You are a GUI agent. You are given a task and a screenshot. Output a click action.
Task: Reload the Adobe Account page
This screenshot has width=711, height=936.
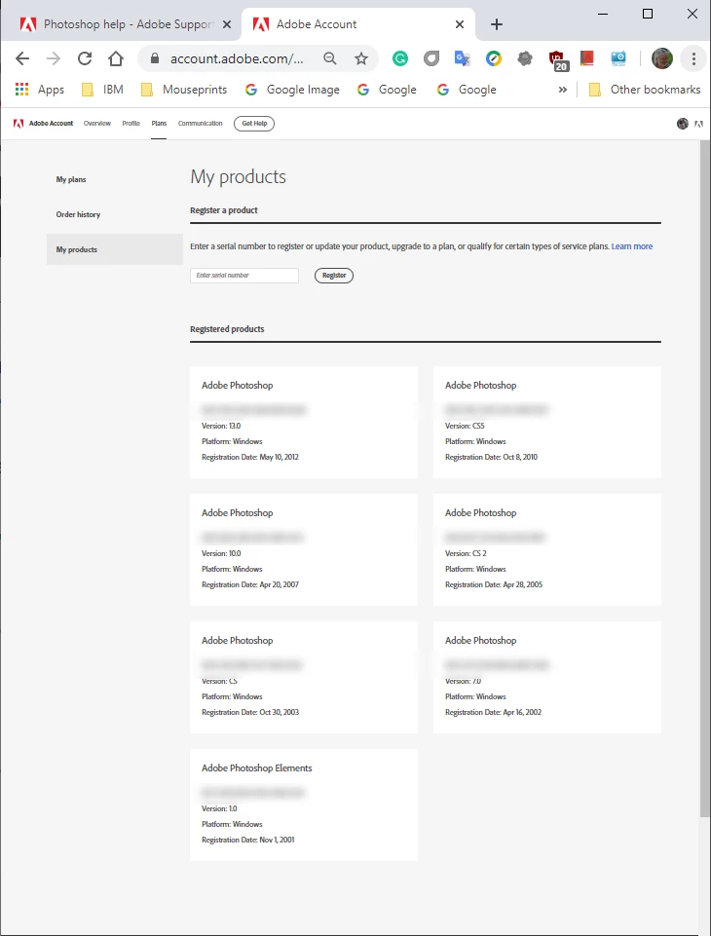tap(85, 58)
